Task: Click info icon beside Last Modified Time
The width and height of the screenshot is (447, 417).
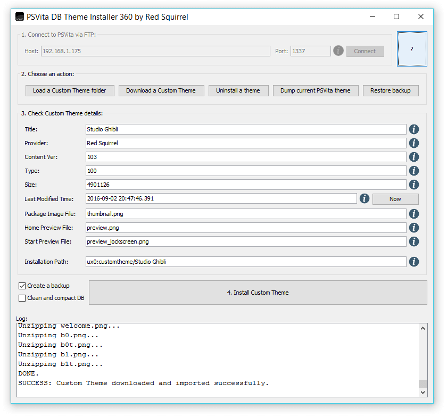Action: (365, 198)
